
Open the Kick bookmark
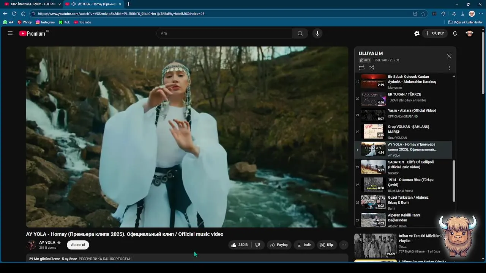coord(65,22)
